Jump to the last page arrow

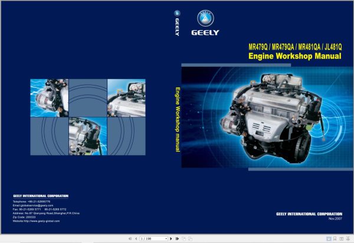click(x=177, y=238)
